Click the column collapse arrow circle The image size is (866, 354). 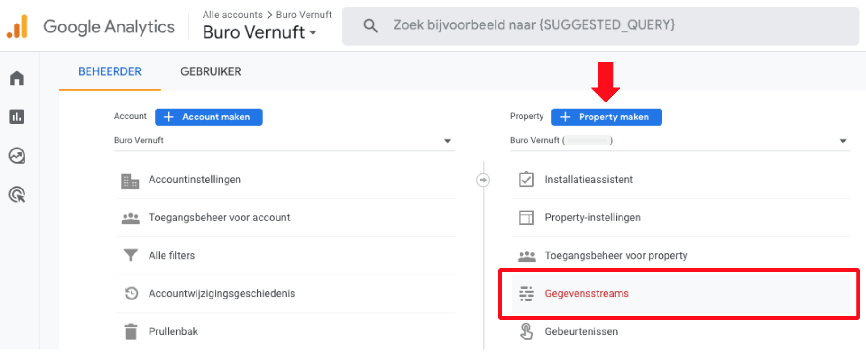pyautogui.click(x=483, y=180)
